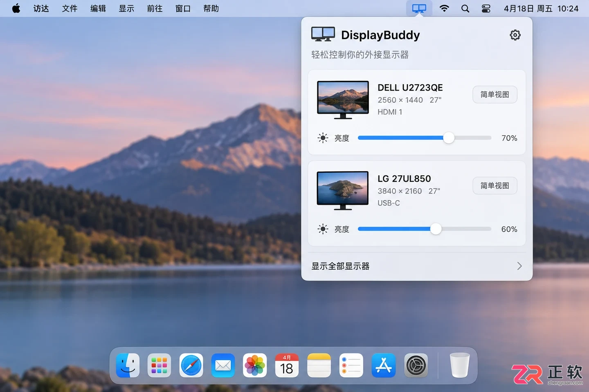Click chevron beside 显示全部显示器
Screen dimensions: 589x392
[519, 266]
